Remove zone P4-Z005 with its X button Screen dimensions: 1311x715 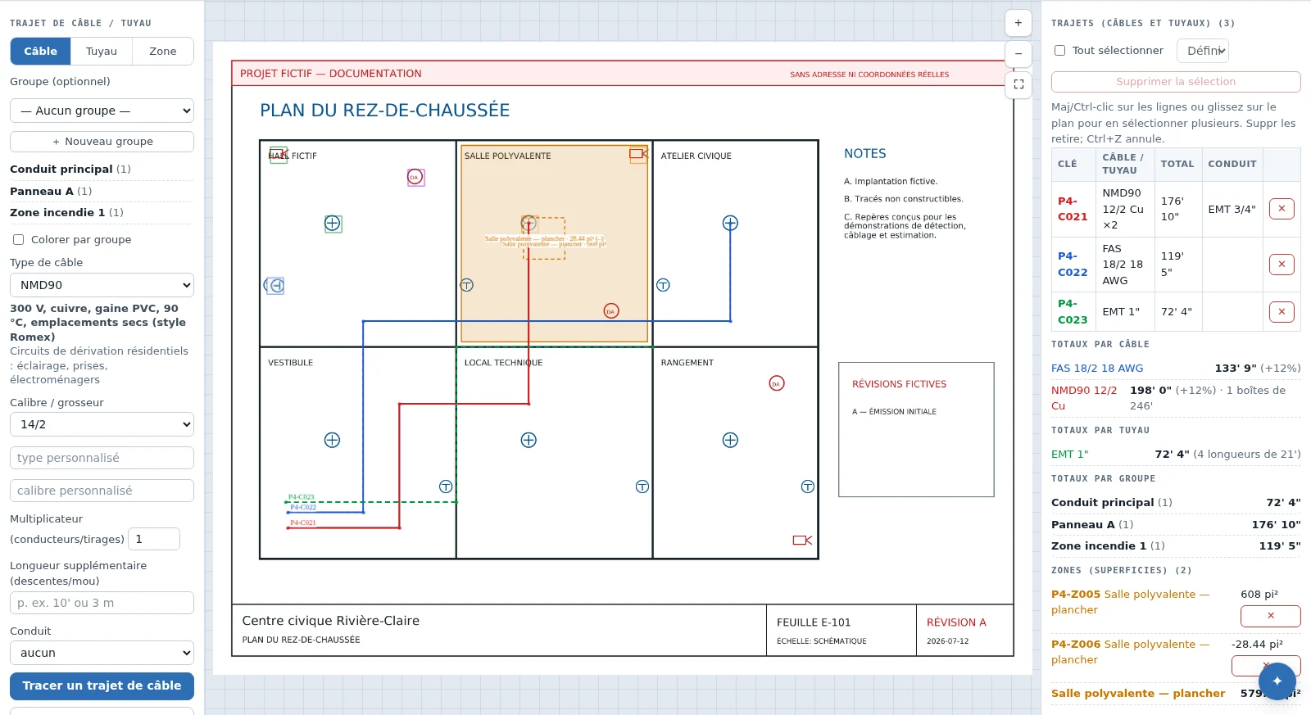(1270, 616)
